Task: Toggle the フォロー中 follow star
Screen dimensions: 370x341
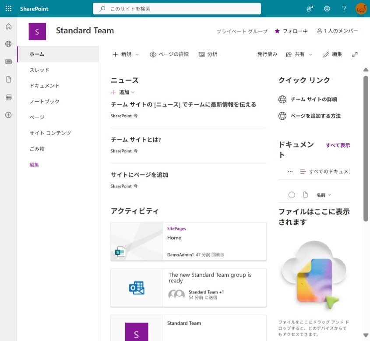Action: click(x=291, y=31)
